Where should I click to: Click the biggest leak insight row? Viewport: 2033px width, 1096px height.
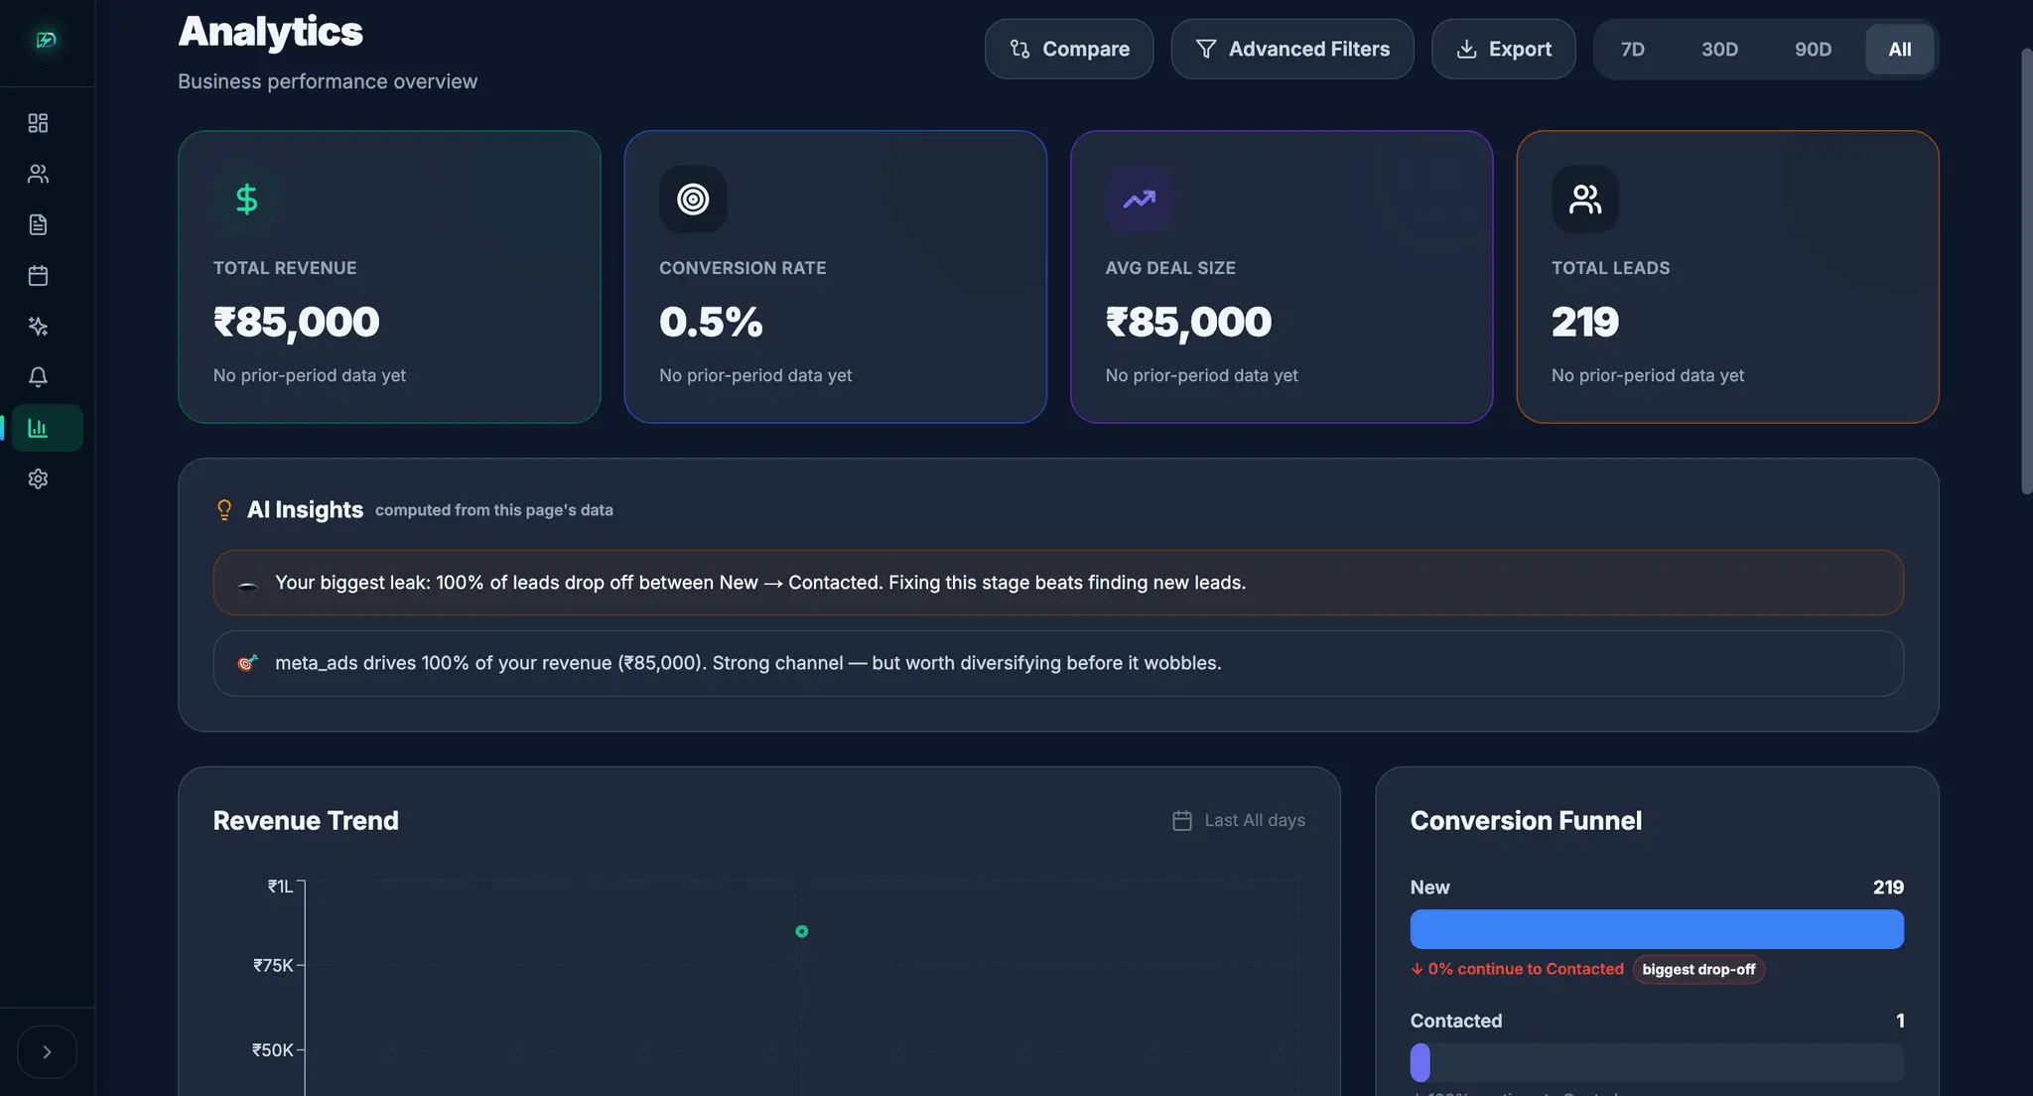point(1058,583)
